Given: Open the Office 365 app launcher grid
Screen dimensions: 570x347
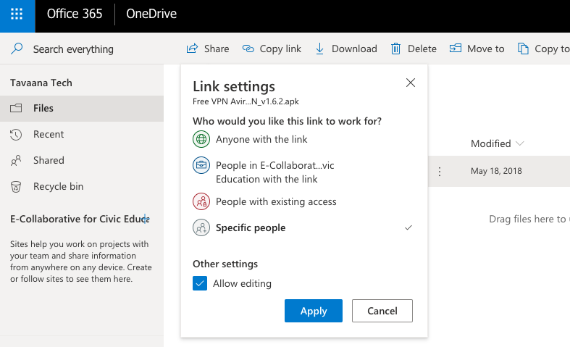Looking at the screenshot, I should point(17,14).
